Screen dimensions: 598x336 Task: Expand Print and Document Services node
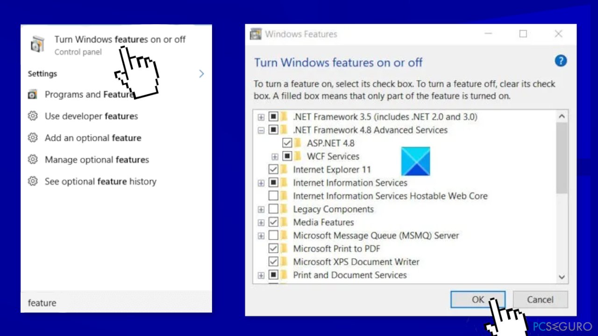click(x=261, y=275)
